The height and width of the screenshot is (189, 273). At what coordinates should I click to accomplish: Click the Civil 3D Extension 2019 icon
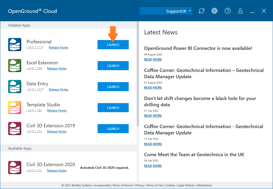click(15, 129)
